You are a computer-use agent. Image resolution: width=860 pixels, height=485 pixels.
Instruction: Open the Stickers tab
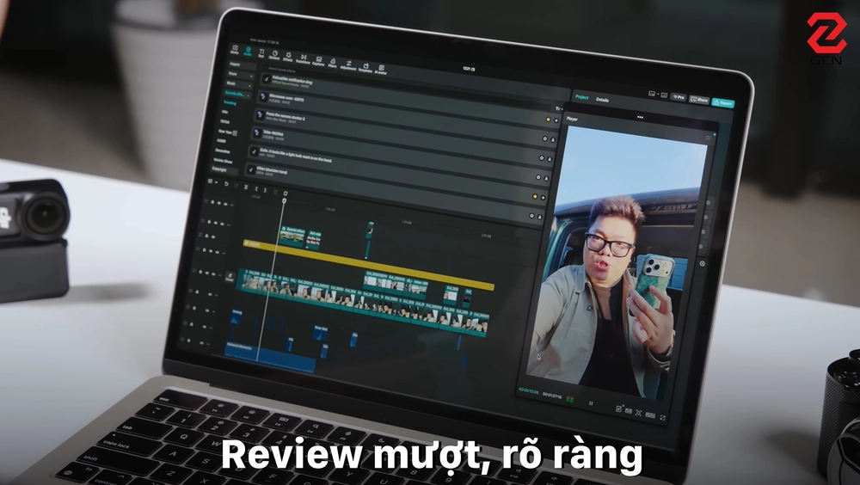[274, 56]
